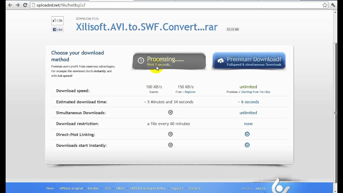Viewport: 343px width, 193px height.
Task: Click the Premium Download button
Action: [249, 61]
